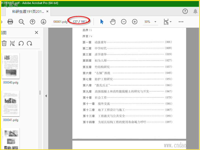Screen dimensions: 200x150
Task: Click contents entry 第十一章 境外交流
Action: (127, 104)
